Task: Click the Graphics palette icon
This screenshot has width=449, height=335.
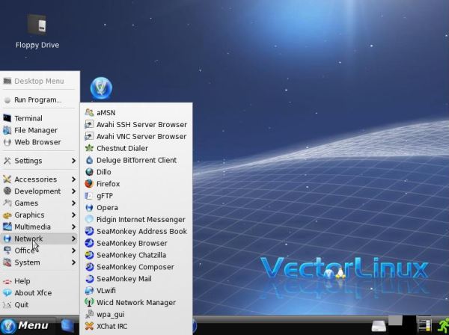Action: pyautogui.click(x=7, y=215)
